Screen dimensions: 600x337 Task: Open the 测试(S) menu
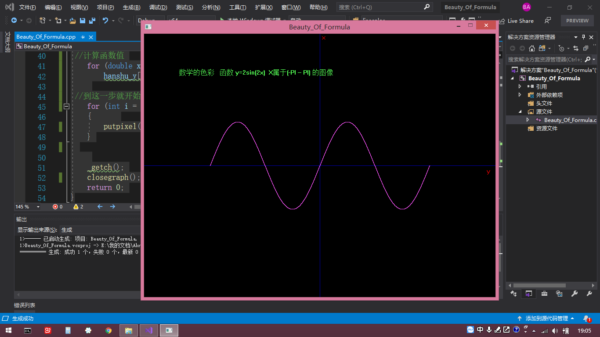(184, 7)
